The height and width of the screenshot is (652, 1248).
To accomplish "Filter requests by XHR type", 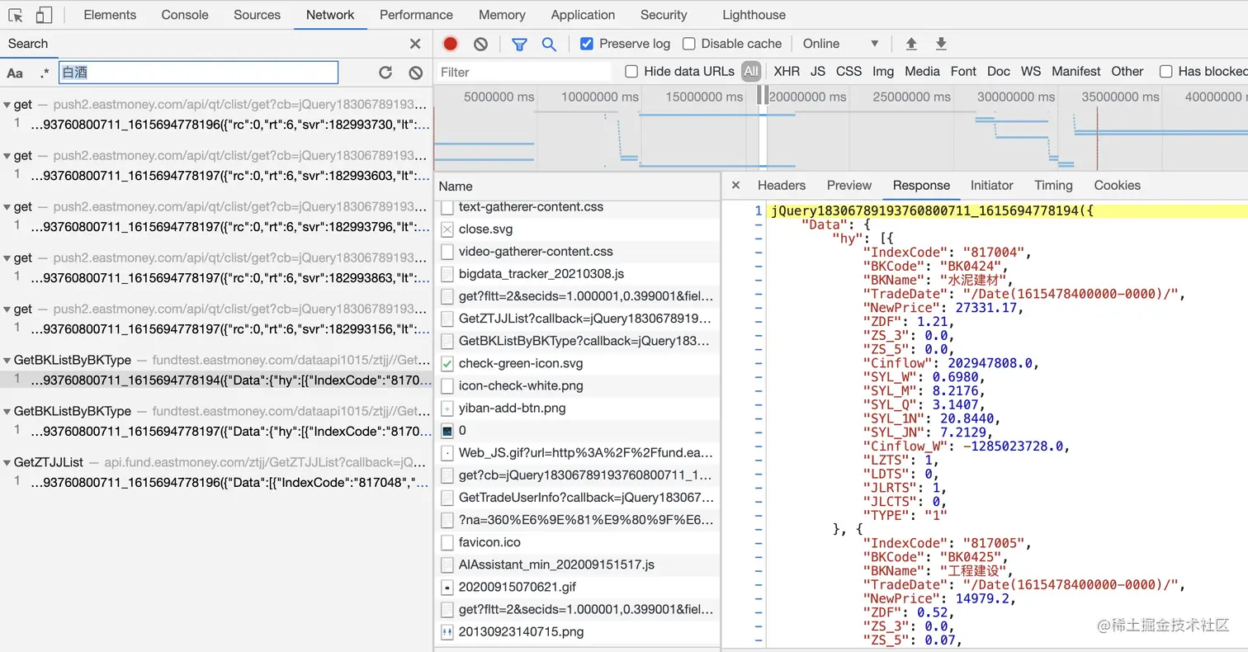I will tap(786, 72).
